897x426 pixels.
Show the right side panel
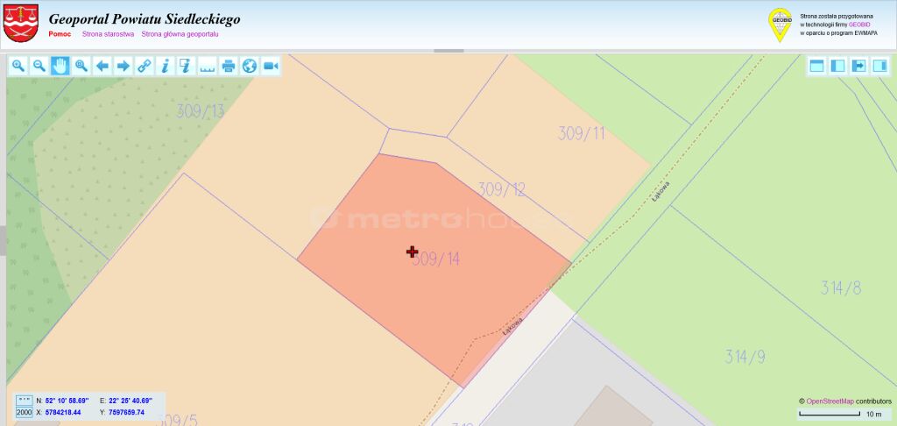879,66
